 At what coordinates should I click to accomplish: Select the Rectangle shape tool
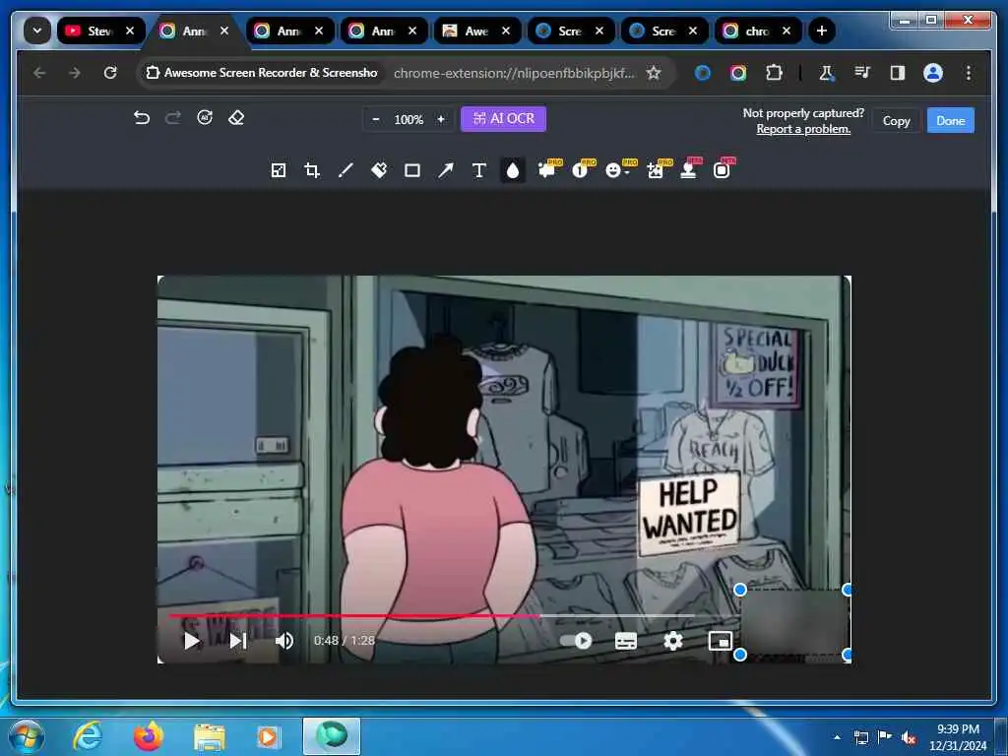(412, 170)
